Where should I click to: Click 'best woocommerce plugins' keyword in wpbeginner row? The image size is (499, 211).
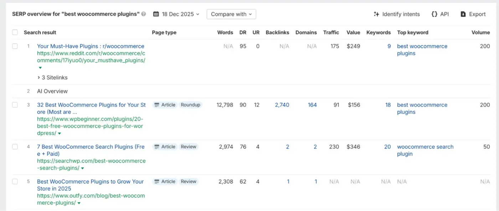422,108
